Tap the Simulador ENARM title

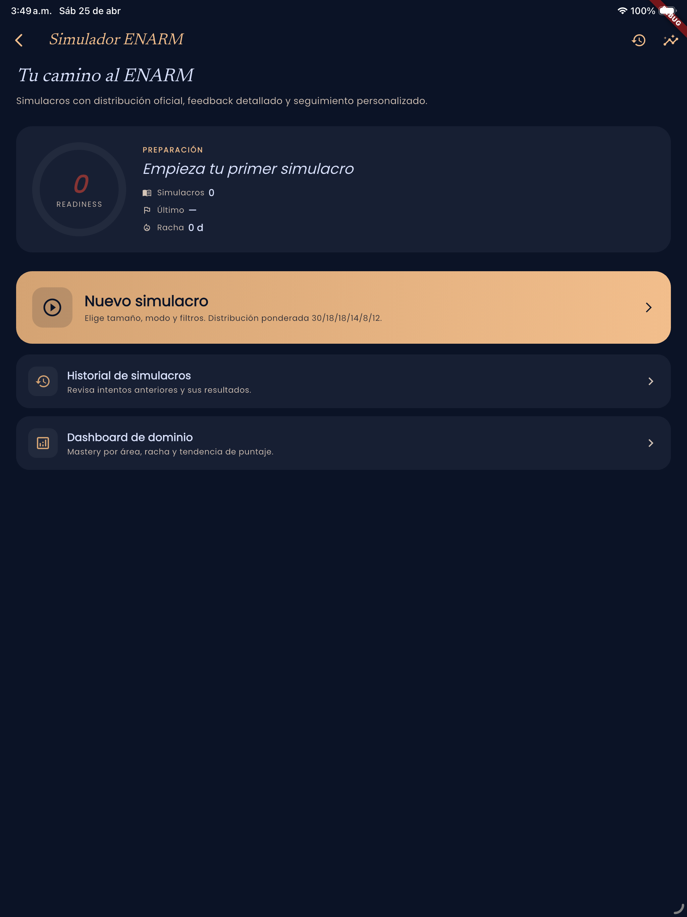coord(116,39)
